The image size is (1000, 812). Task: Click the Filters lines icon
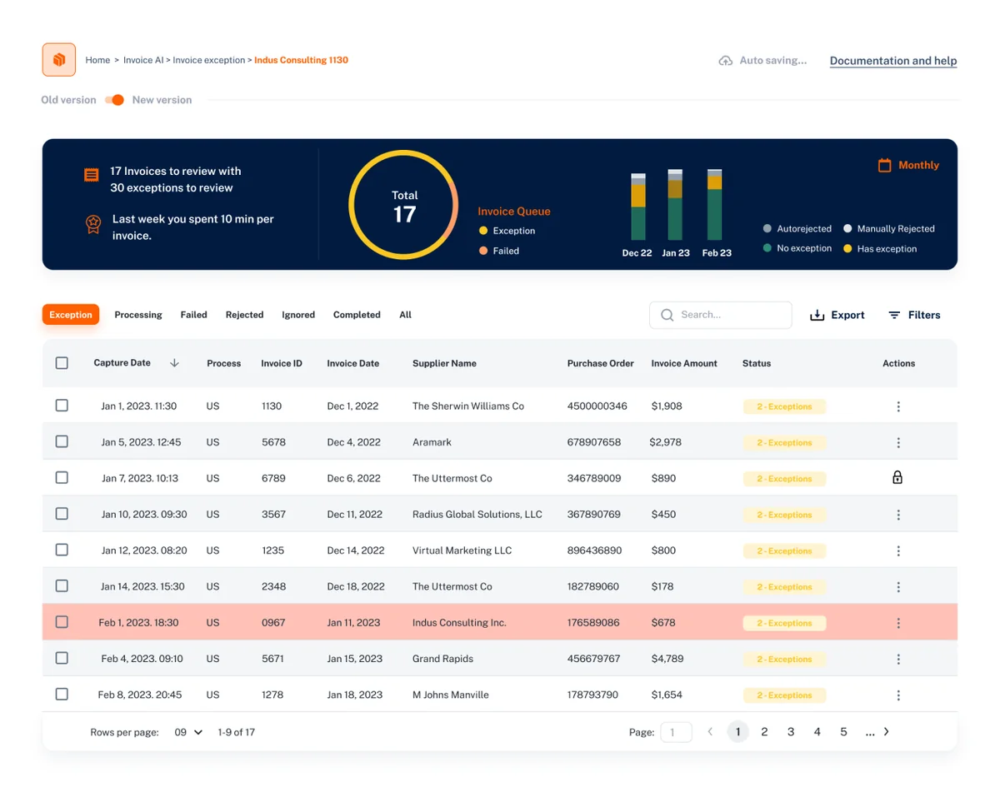click(x=894, y=315)
